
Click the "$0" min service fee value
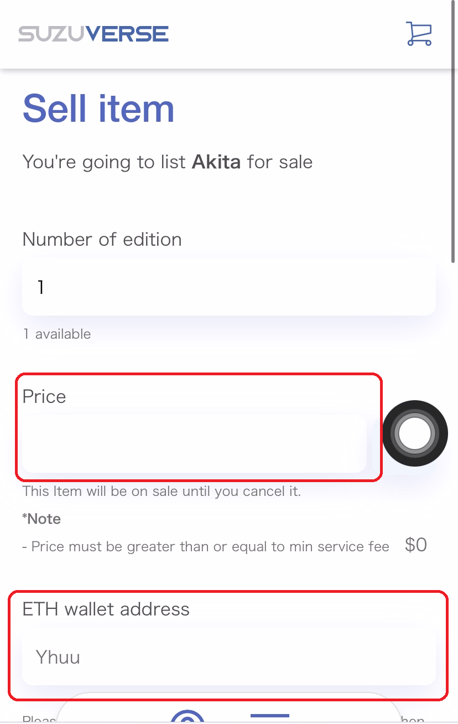pos(416,545)
